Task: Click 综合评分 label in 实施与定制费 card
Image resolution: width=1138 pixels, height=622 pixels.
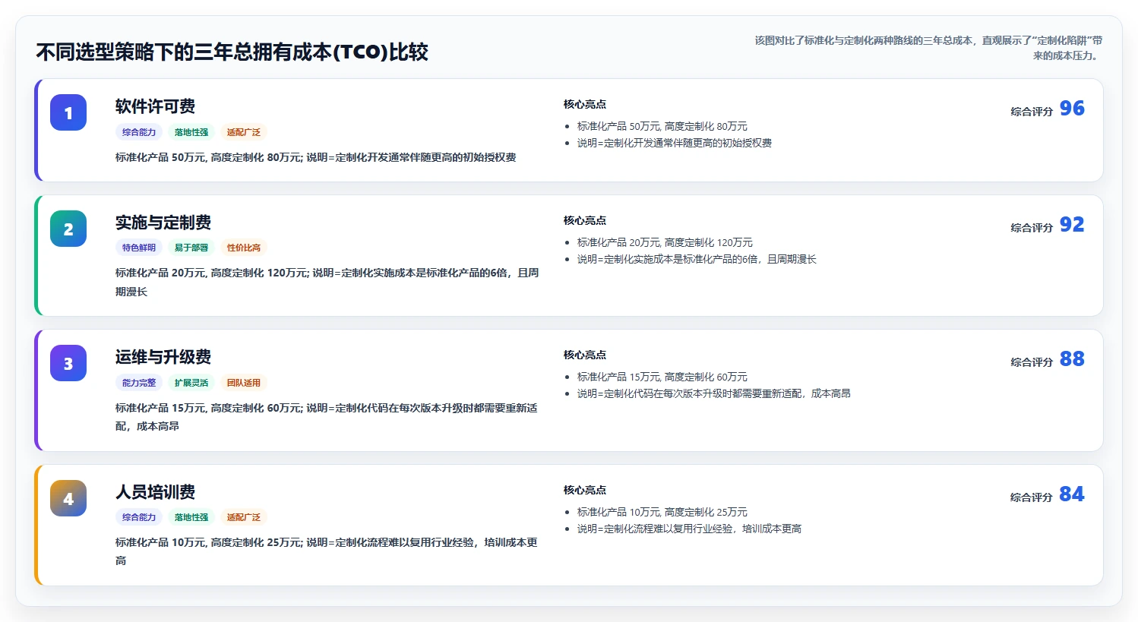Action: [1032, 228]
